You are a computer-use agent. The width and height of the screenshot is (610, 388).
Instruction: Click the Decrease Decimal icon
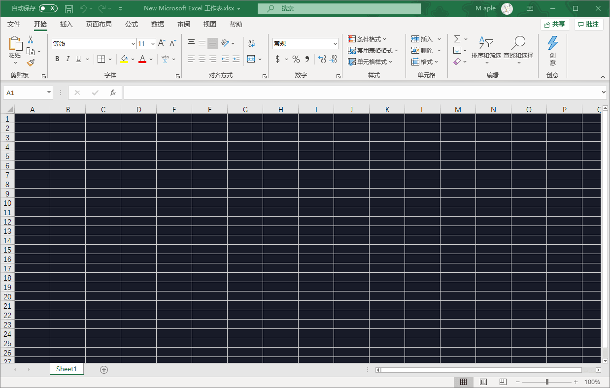click(x=334, y=59)
